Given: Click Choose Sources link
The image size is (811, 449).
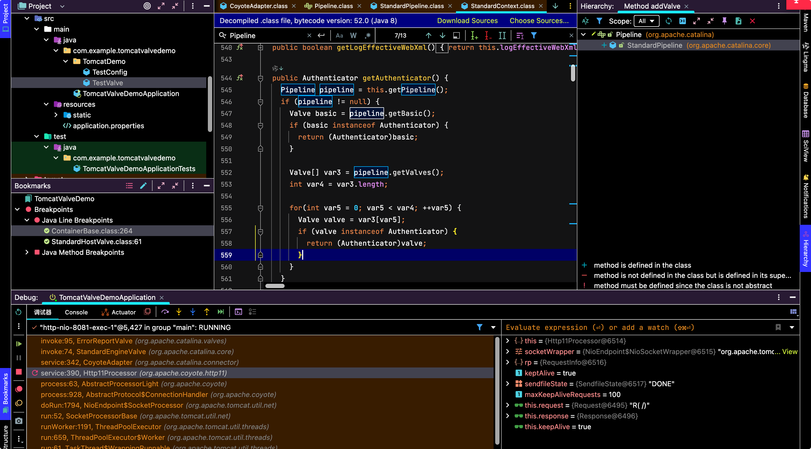Looking at the screenshot, I should click(x=539, y=21).
